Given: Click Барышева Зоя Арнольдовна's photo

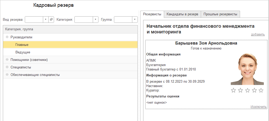Looking at the screenshot, I should point(247,69).
